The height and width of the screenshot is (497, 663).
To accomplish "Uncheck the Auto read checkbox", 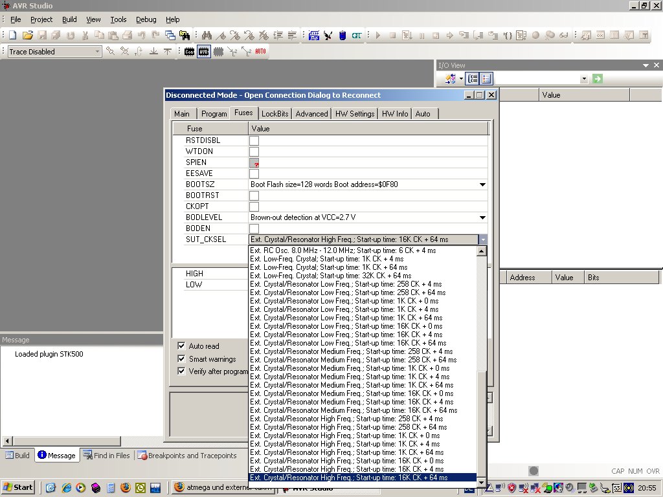I will [x=181, y=346].
